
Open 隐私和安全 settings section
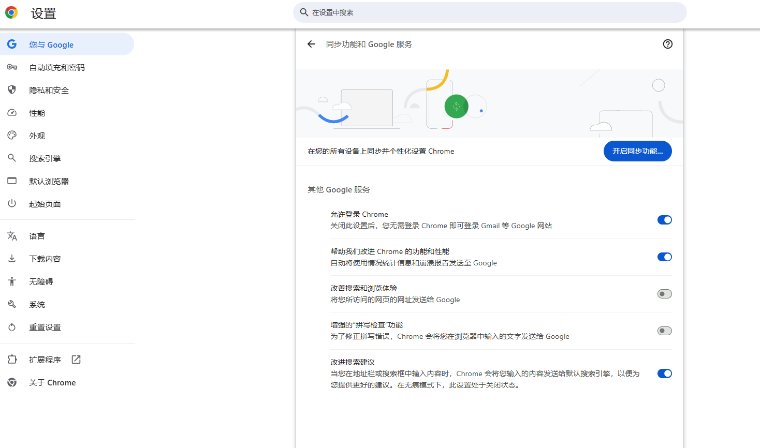click(67, 90)
